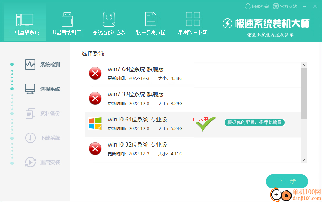The height and width of the screenshot is (202, 322).
Task: Click the 大小: 3.29G text
Action: point(170,104)
